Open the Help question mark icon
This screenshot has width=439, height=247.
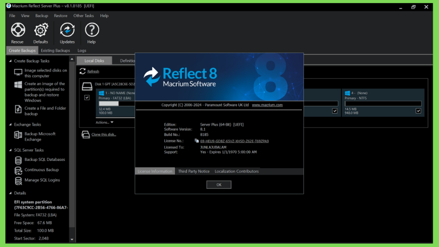(92, 33)
